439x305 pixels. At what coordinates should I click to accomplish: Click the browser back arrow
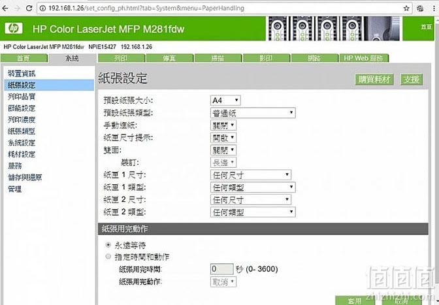5,8
